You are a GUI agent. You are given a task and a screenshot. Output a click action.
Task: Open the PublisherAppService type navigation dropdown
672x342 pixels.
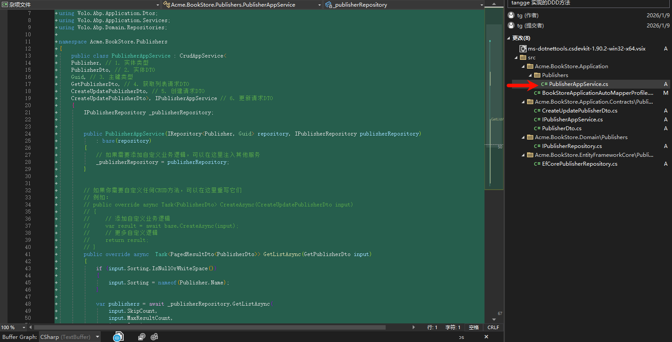(x=242, y=4)
